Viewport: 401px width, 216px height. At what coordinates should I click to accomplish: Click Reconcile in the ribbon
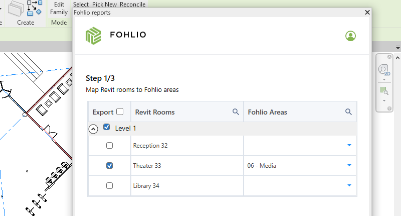tap(132, 5)
